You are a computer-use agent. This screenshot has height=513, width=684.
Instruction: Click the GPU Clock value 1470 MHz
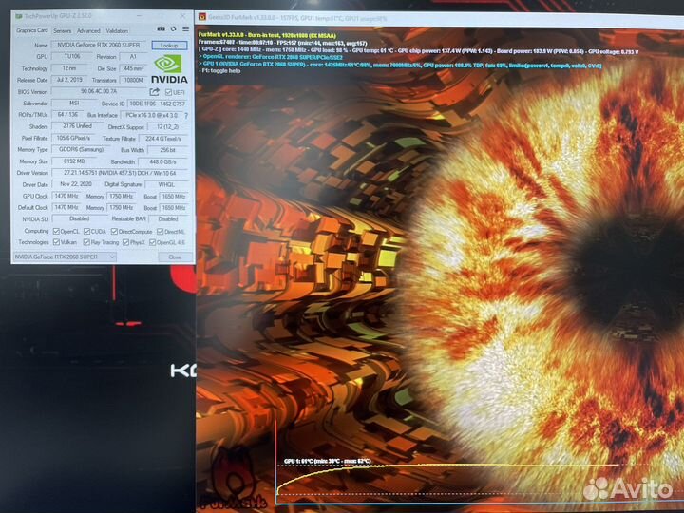(x=66, y=197)
